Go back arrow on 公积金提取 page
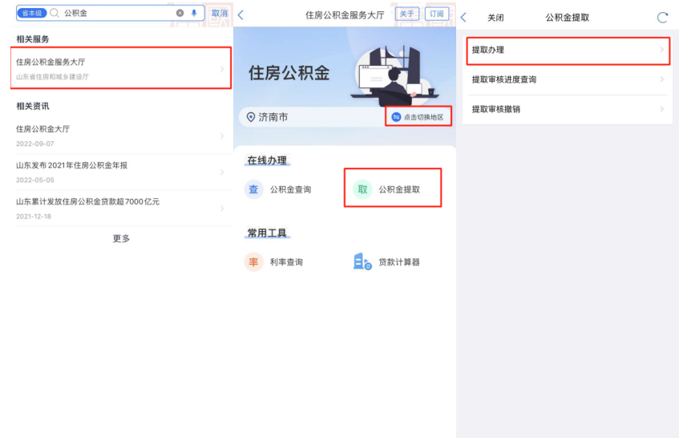This screenshot has height=442, width=683. coord(463,18)
